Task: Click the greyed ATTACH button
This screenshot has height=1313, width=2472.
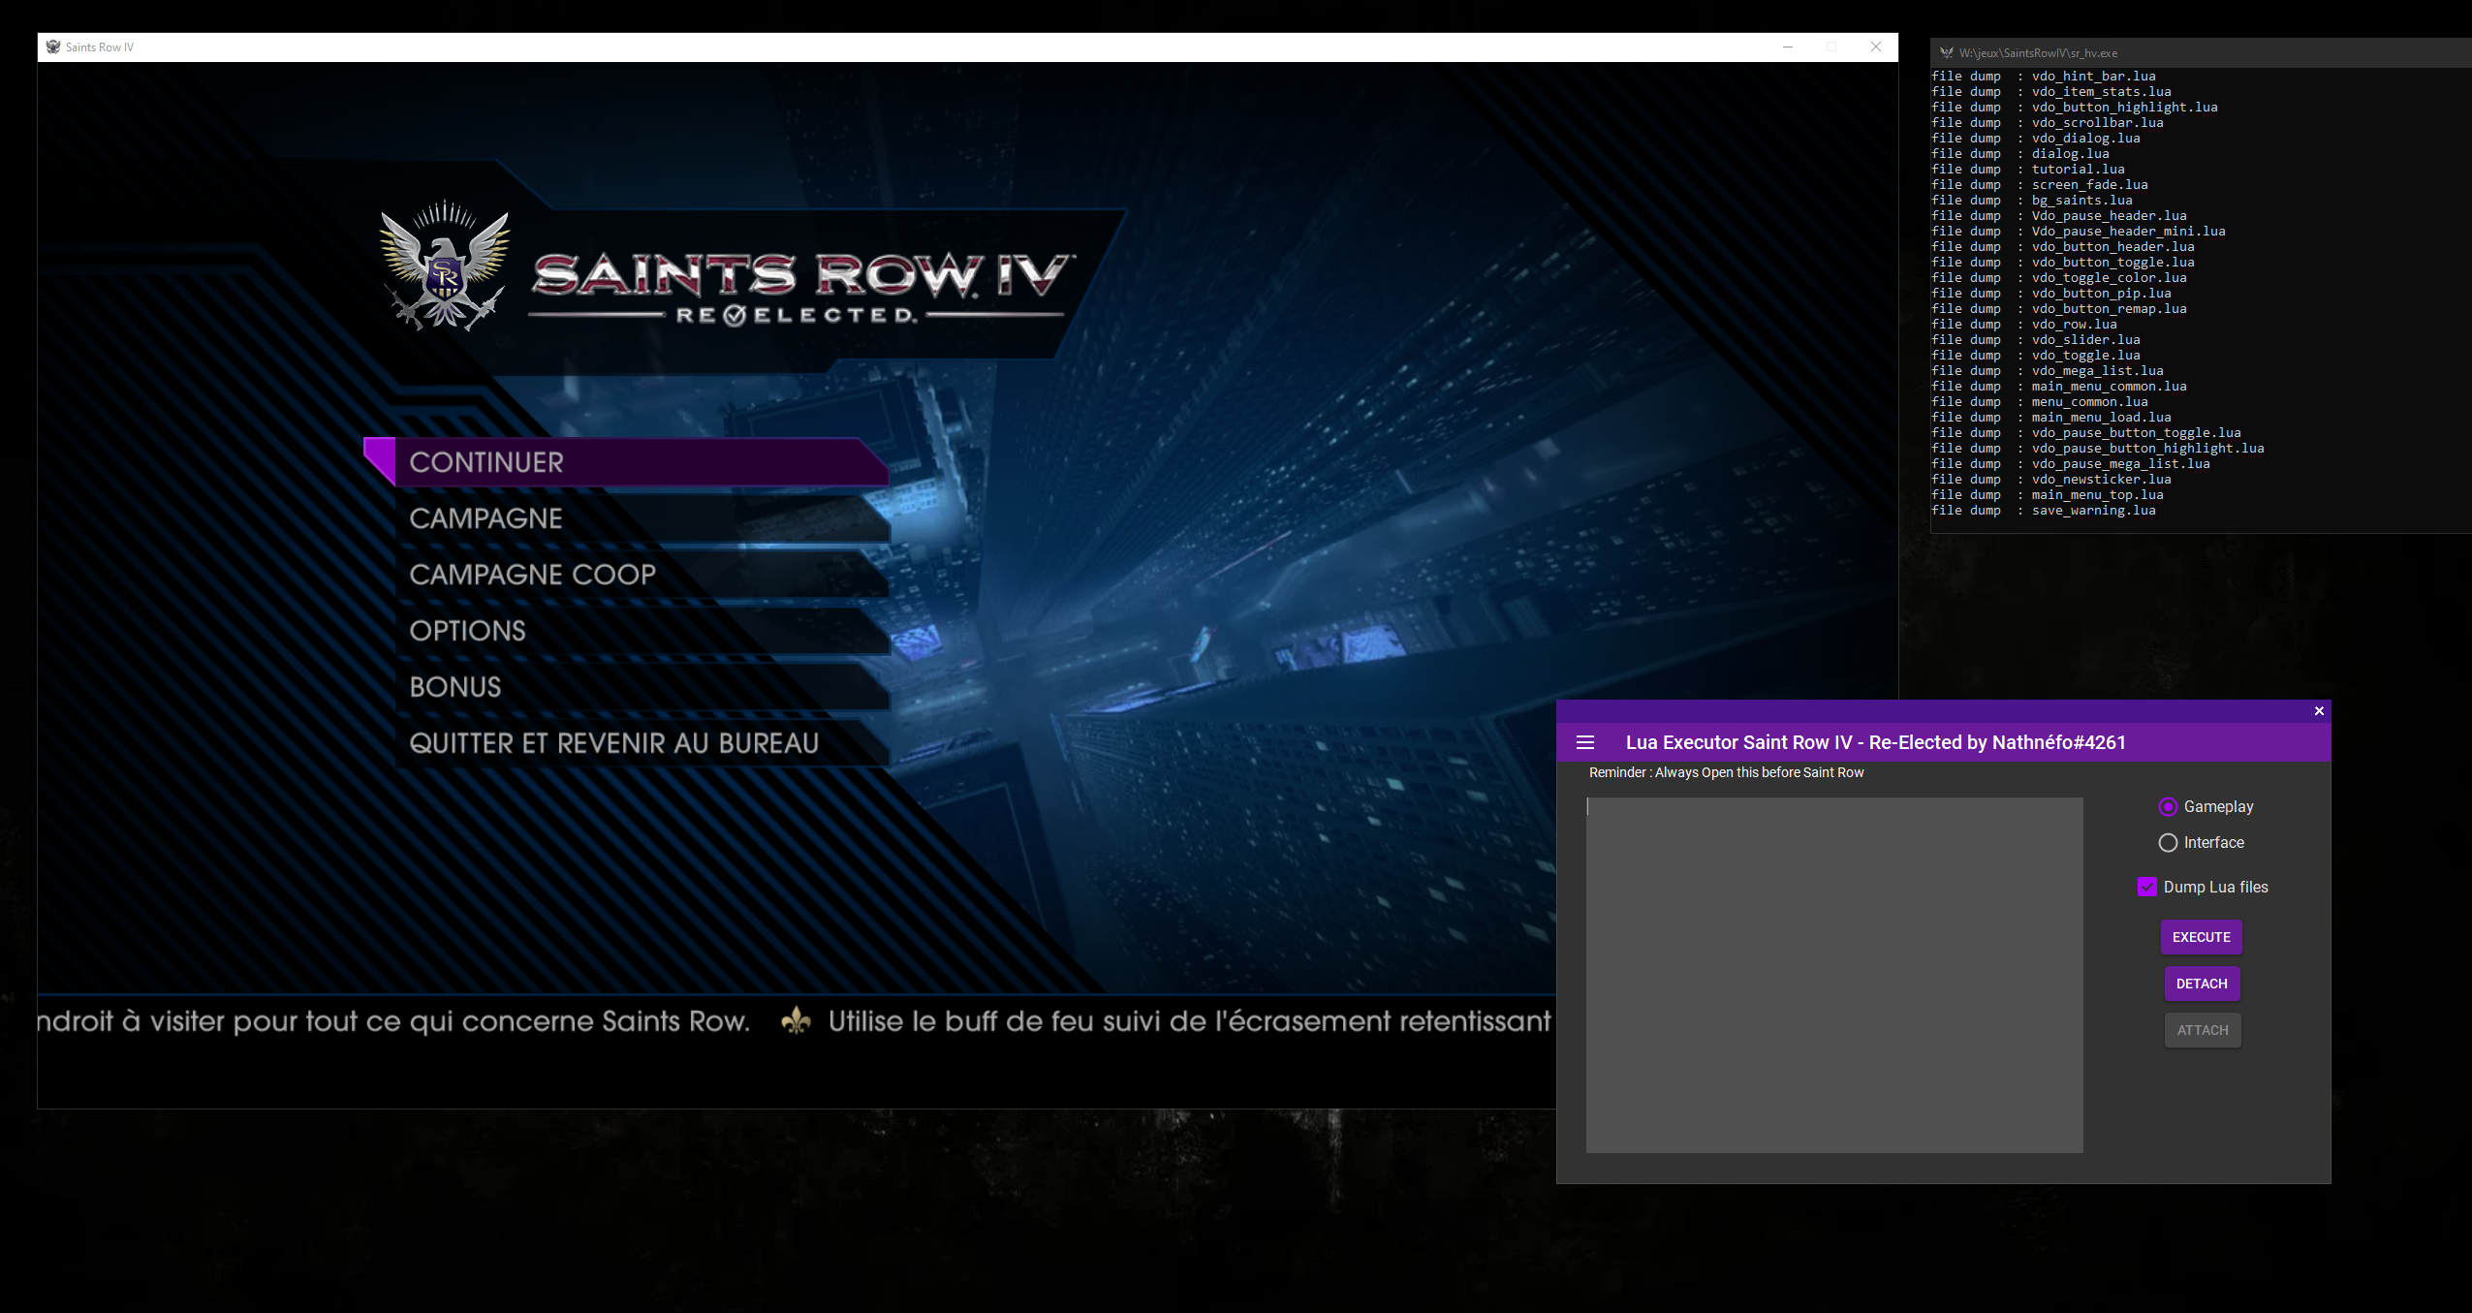Action: (2203, 1030)
